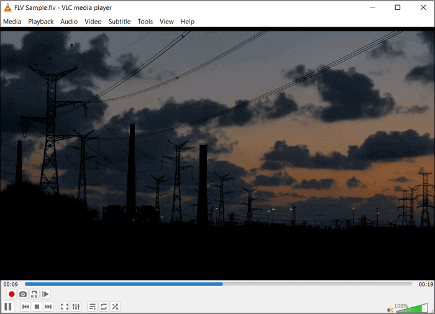
Task: Click the volume slider bar
Action: [x=411, y=308]
